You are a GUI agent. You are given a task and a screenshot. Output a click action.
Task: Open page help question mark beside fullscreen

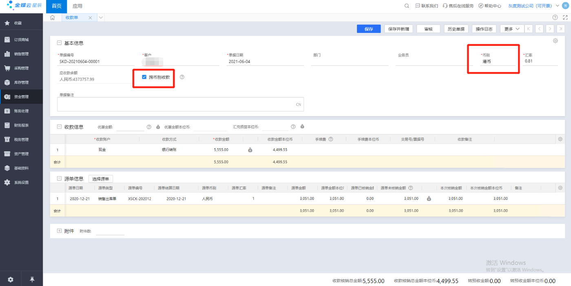coord(555,18)
